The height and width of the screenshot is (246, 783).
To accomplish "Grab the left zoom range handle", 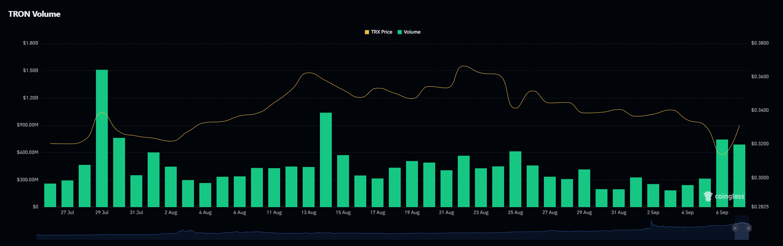I will [x=735, y=228].
